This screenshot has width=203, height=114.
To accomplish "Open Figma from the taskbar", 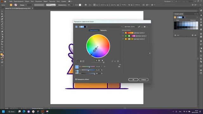I will (x=38, y=111).
